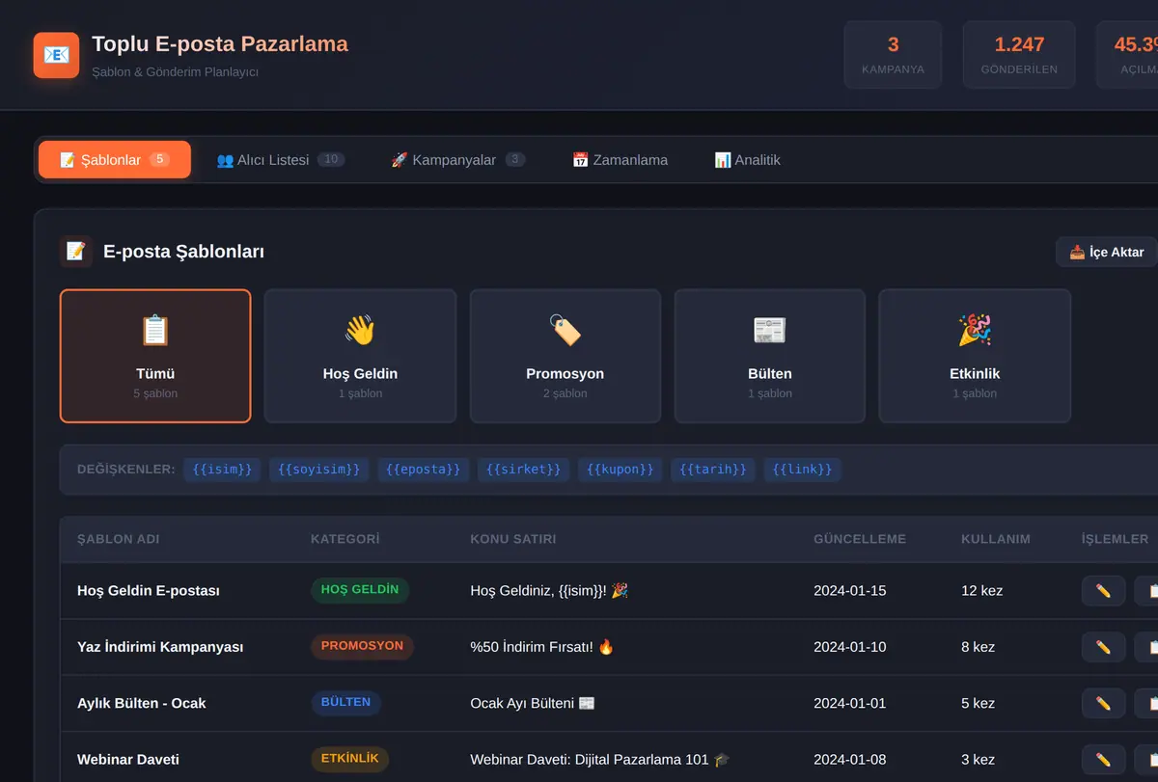Click the Webinar Daveti template name

click(128, 759)
